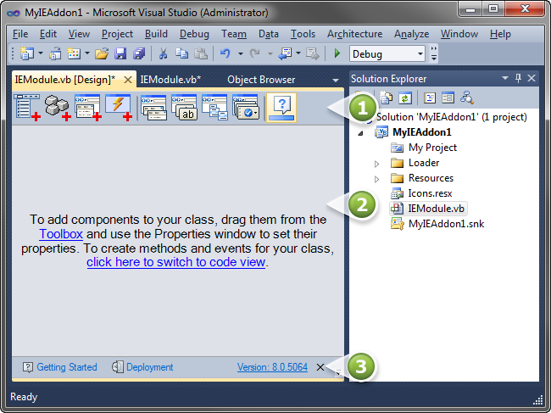Close the IEModule.vb [Design] tab
Viewport: 551px width, 413px height.
tap(128, 80)
